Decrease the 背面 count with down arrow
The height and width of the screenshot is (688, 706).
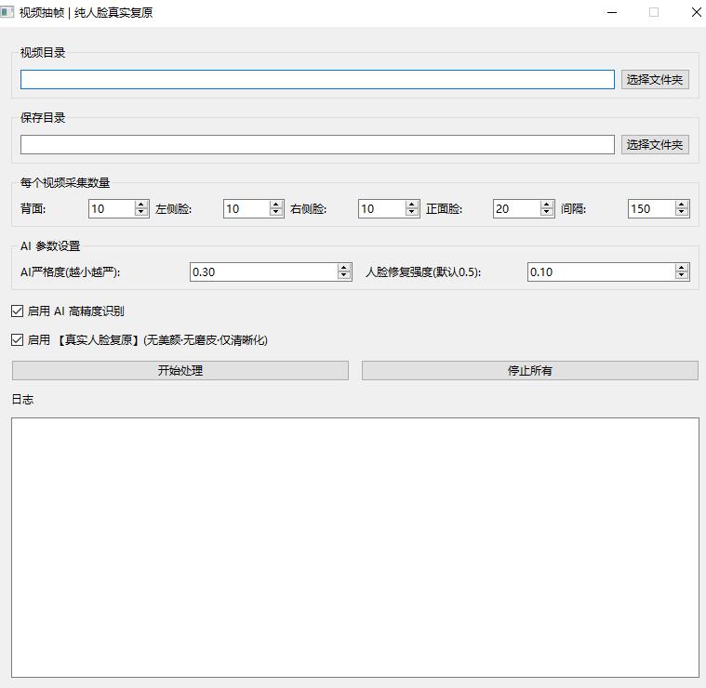141,213
